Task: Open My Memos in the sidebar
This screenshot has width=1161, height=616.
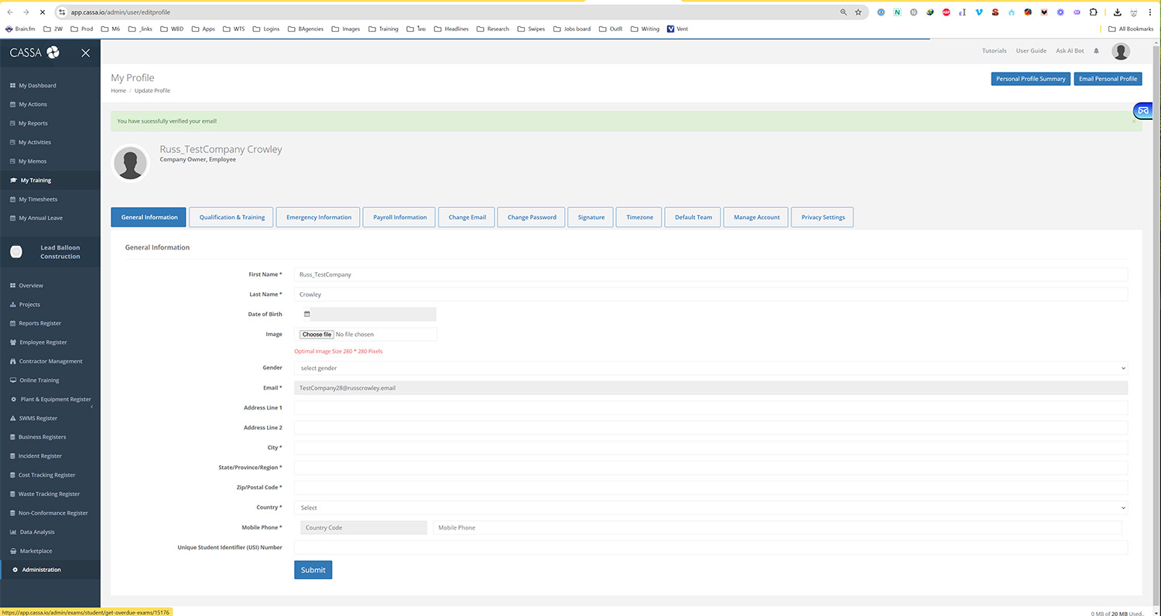Action: pyautogui.click(x=33, y=162)
